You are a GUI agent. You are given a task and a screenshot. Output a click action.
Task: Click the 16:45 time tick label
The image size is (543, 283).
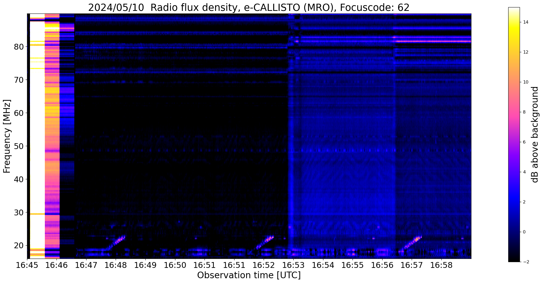[27, 265]
